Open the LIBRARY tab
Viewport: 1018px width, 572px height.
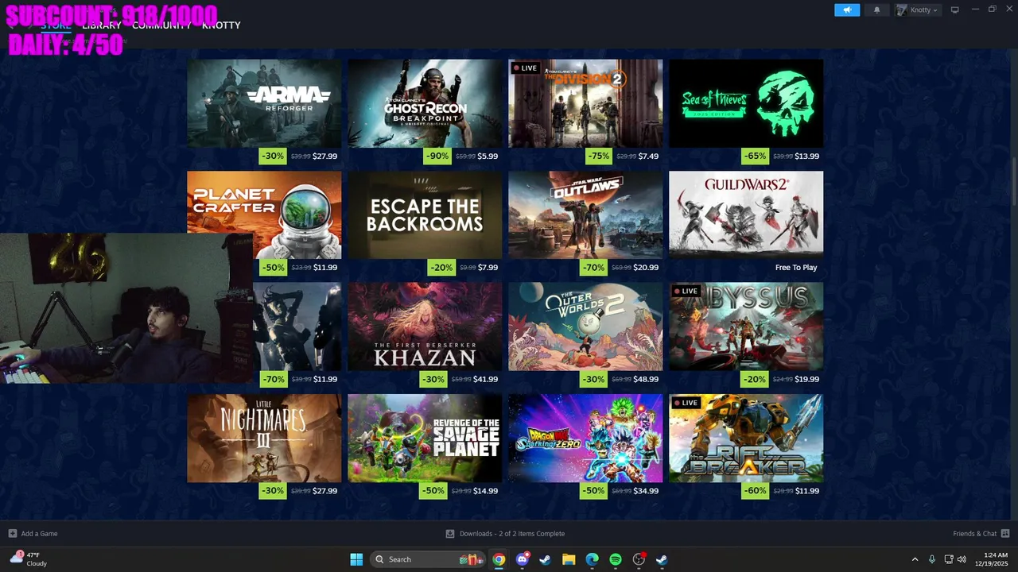click(102, 25)
